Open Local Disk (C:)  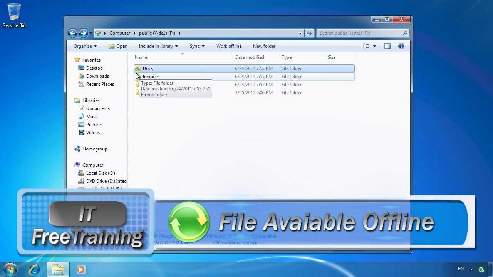(101, 173)
